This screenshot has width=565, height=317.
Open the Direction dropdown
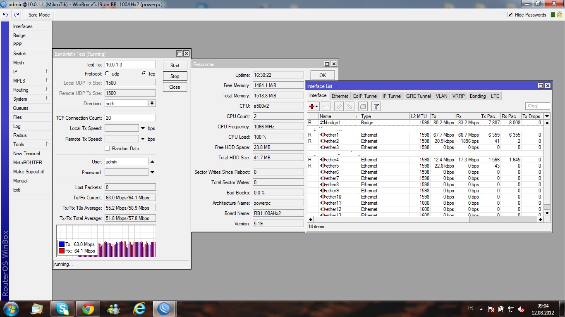pos(152,104)
